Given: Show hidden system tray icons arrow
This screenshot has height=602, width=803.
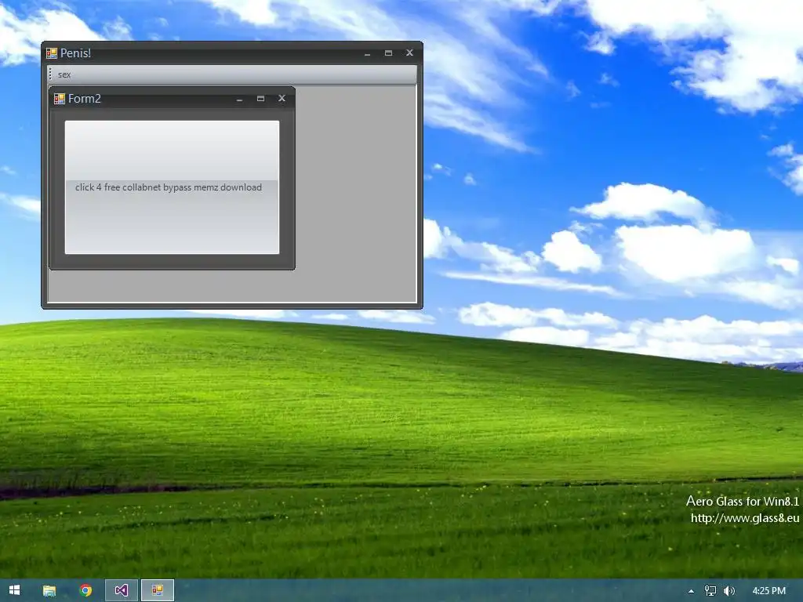Looking at the screenshot, I should (x=692, y=591).
